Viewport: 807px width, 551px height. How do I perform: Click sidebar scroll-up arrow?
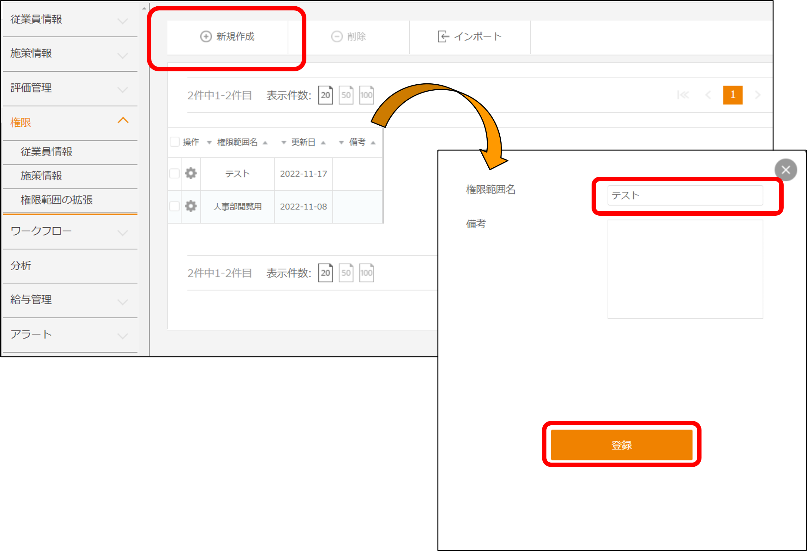coord(144,8)
